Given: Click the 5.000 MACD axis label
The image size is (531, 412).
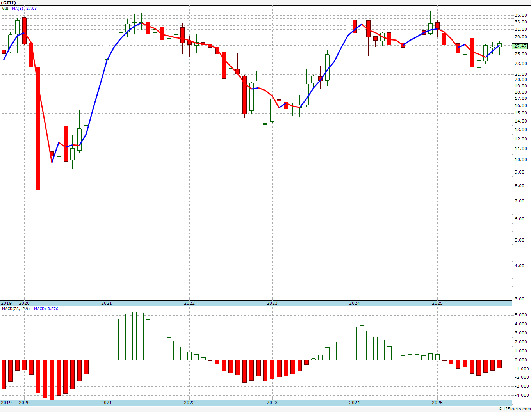Looking at the screenshot, I should pos(521,315).
